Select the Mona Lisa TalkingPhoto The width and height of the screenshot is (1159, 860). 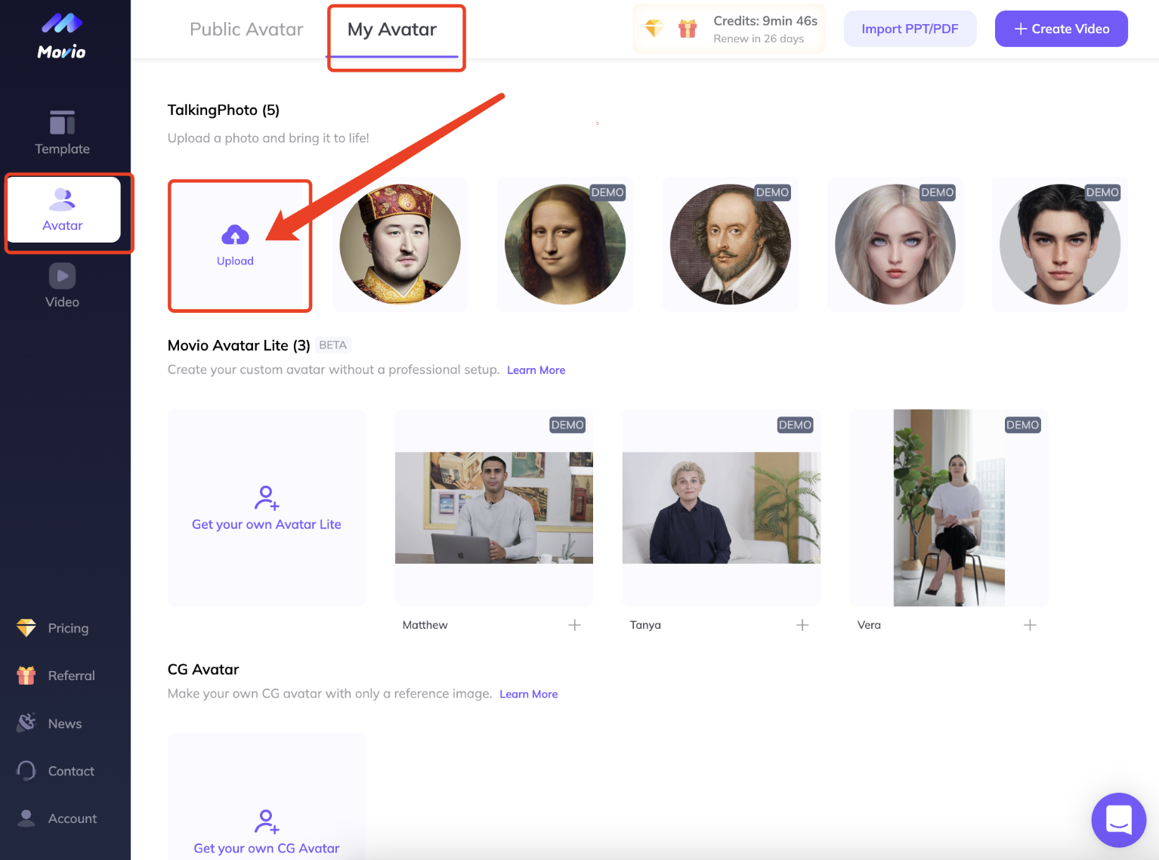tap(565, 244)
